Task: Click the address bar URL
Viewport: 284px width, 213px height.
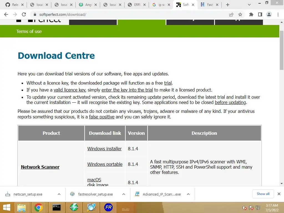Action: click(63, 14)
